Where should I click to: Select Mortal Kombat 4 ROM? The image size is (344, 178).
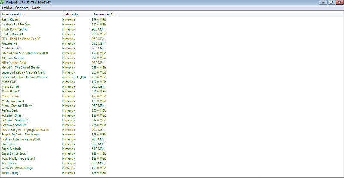click(13, 101)
